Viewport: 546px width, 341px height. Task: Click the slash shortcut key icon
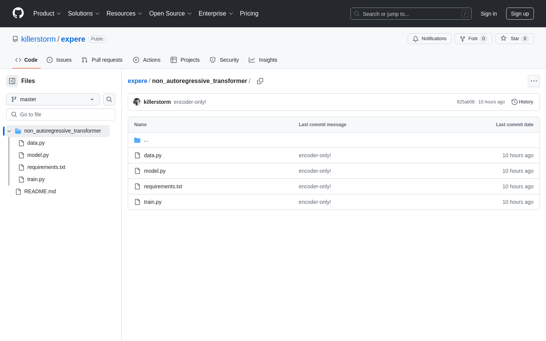pyautogui.click(x=465, y=14)
